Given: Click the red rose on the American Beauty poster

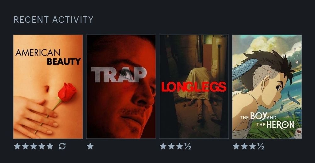Looking at the screenshot, I should (67, 92).
